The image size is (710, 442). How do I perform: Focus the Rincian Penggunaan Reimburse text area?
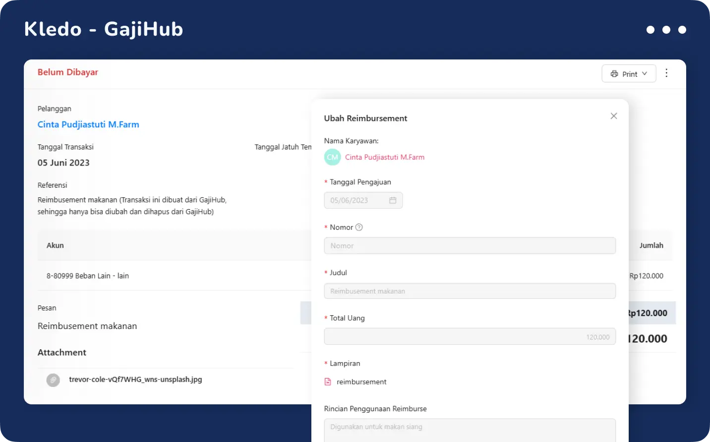[470, 430]
